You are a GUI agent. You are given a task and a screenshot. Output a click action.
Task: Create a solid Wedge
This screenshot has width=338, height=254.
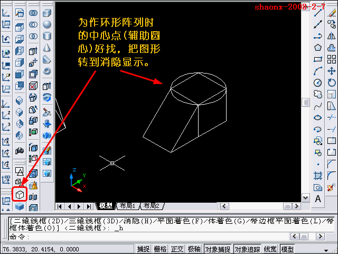[47, 59]
